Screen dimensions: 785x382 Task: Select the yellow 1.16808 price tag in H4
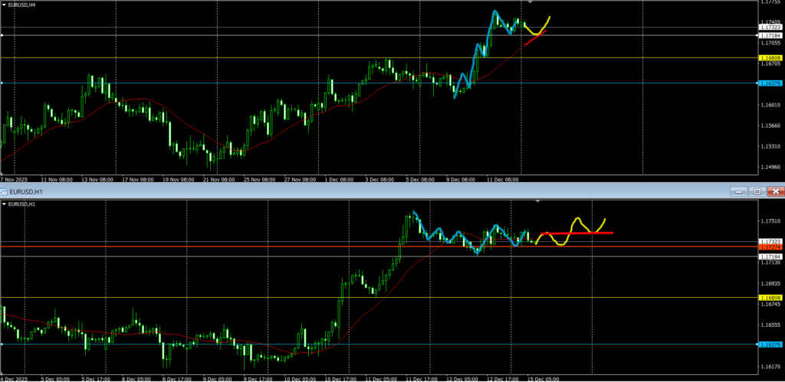pos(769,58)
